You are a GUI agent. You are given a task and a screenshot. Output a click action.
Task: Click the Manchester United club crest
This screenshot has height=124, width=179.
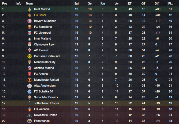tap(30, 80)
